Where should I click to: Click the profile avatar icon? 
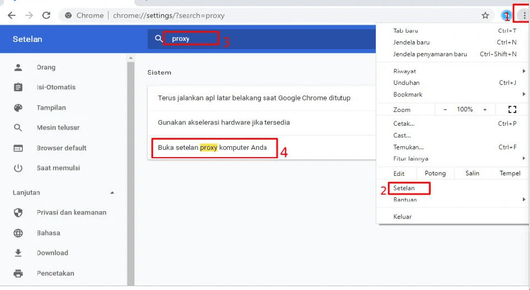pyautogui.click(x=506, y=15)
